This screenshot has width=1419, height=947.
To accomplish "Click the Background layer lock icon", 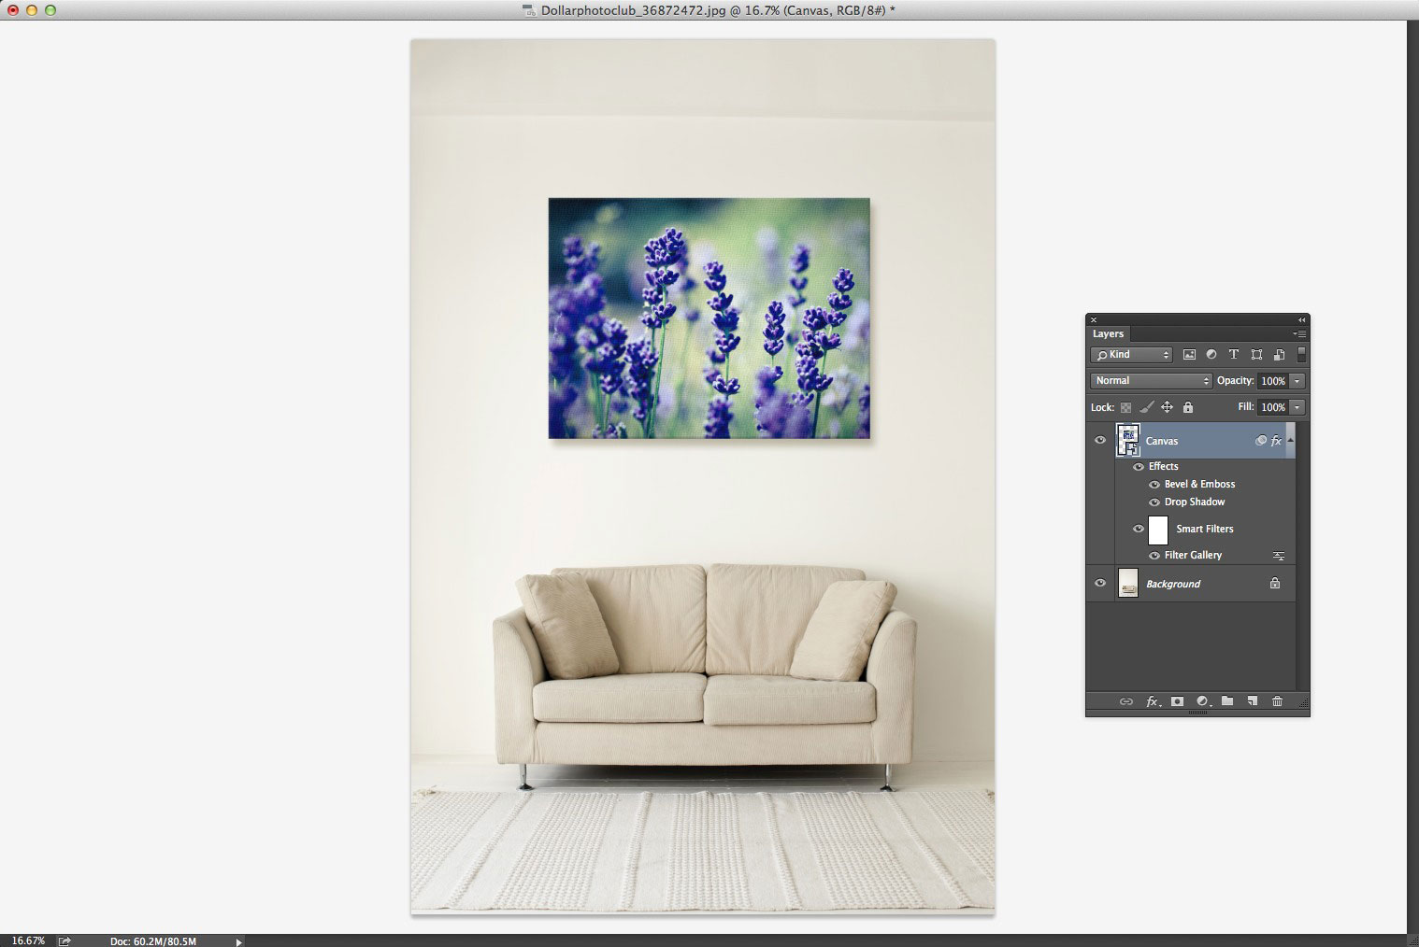I will [1275, 584].
